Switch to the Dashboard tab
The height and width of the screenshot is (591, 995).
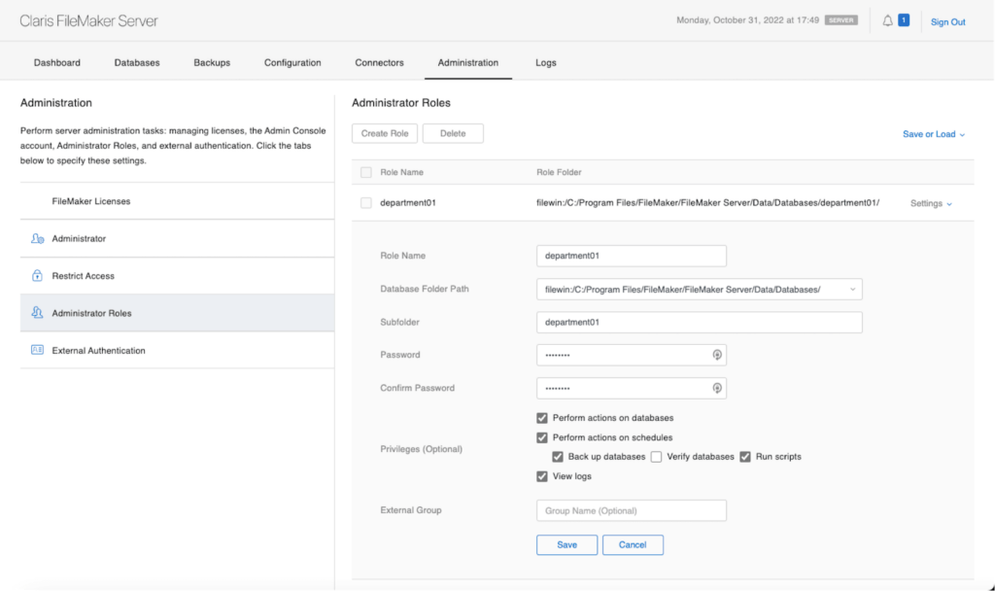pyautogui.click(x=57, y=62)
